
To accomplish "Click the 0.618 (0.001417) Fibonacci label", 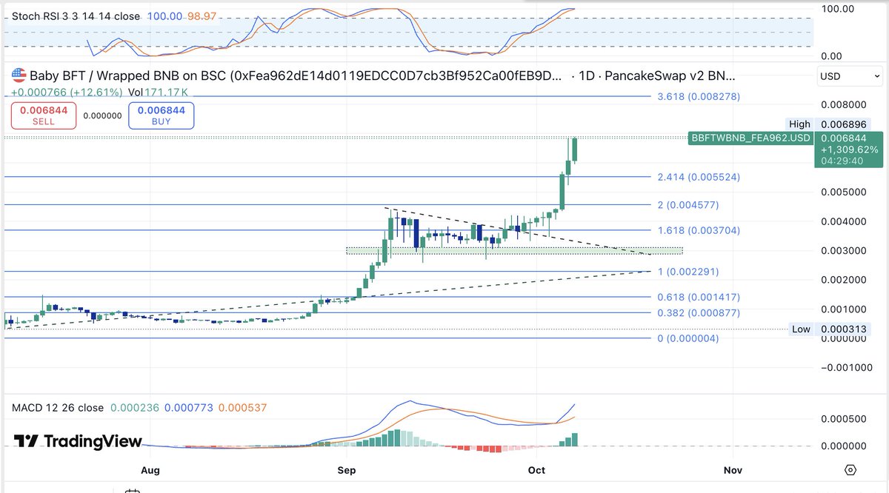I will pyautogui.click(x=699, y=297).
